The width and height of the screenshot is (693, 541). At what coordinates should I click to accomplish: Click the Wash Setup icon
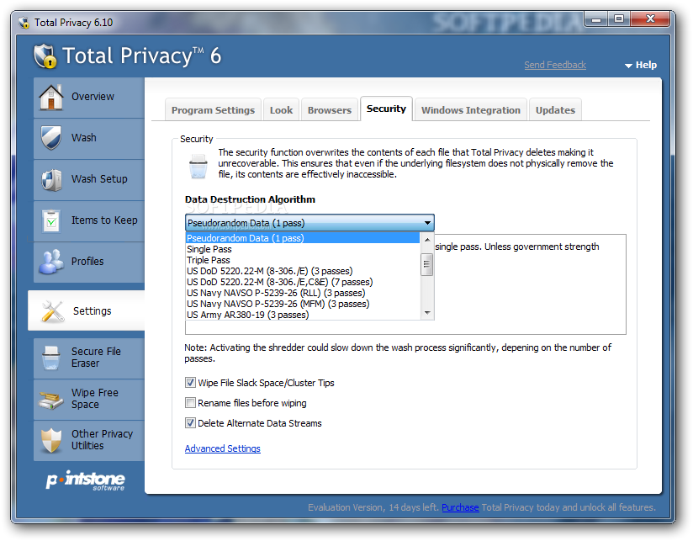click(51, 179)
